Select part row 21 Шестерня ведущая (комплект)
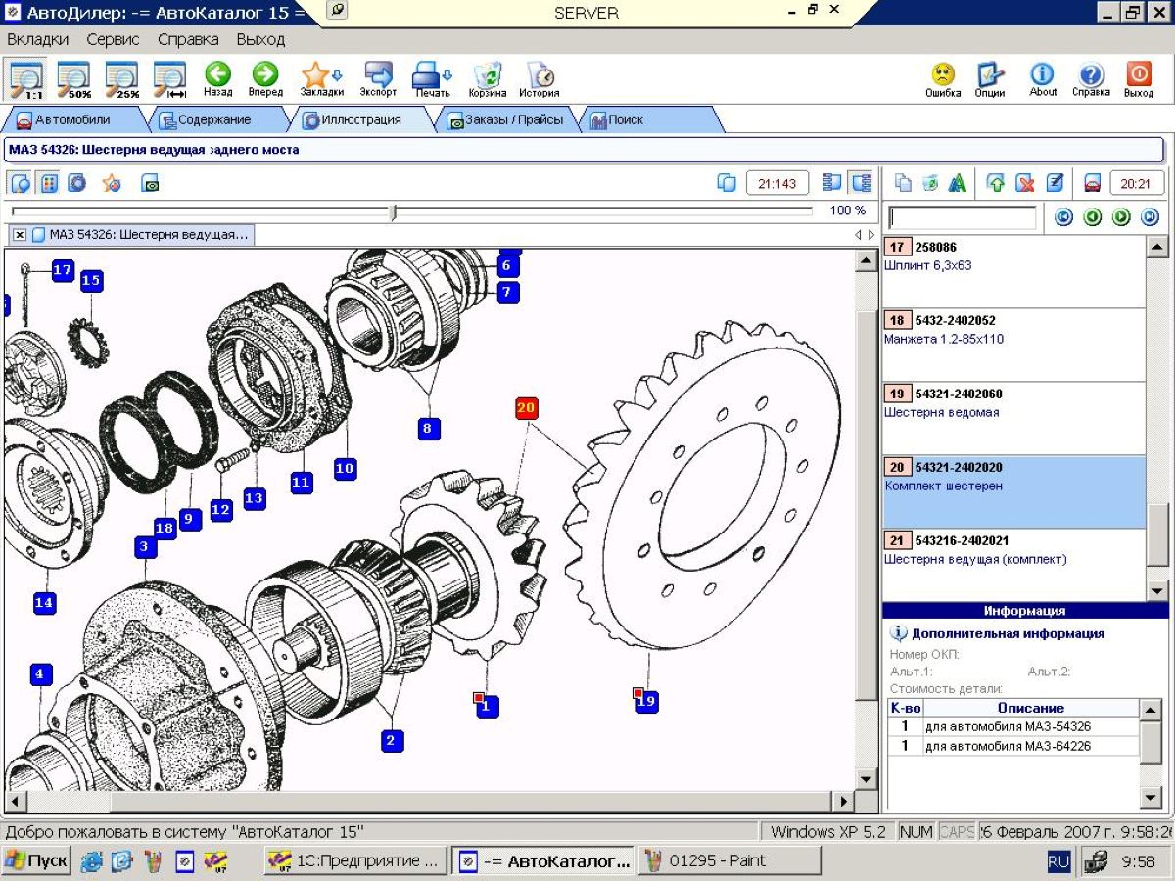 [1013, 565]
